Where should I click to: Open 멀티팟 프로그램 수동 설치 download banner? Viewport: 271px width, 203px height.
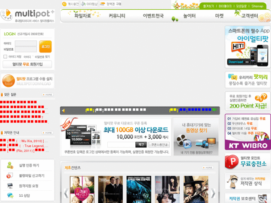point(28,81)
